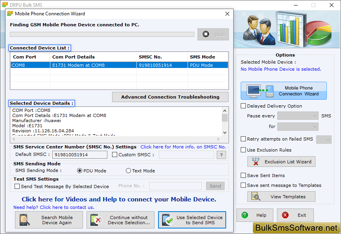Click the scroll up arrow in device details
Screen dimensions: 341x234
(x=225, y=111)
